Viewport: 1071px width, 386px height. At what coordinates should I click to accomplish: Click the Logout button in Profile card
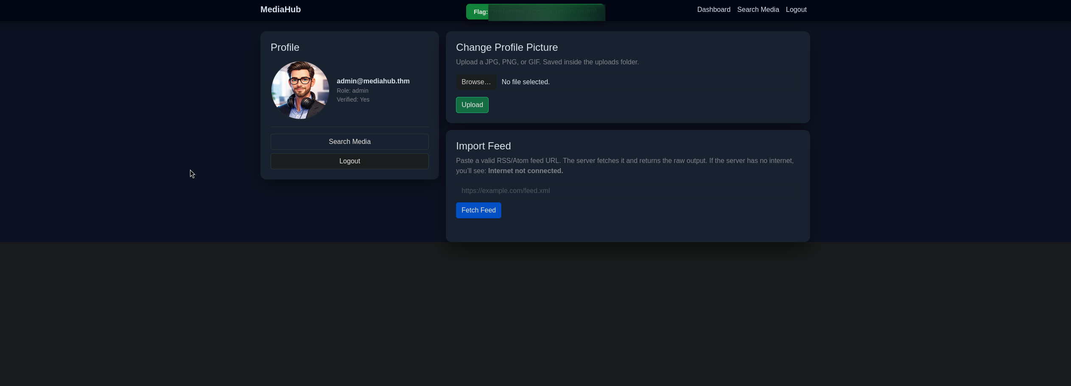click(350, 161)
